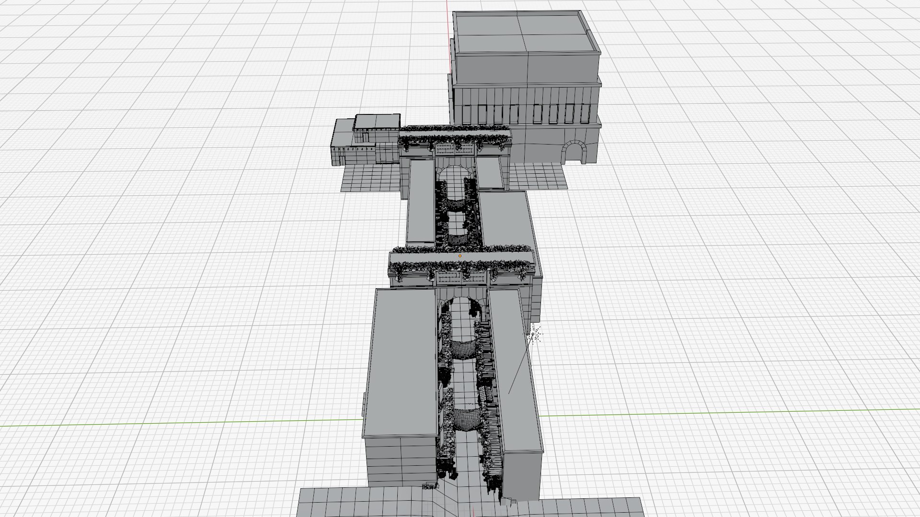Image resolution: width=920 pixels, height=517 pixels.
Task: Select the arched doorway on the tall building
Action: point(573,151)
